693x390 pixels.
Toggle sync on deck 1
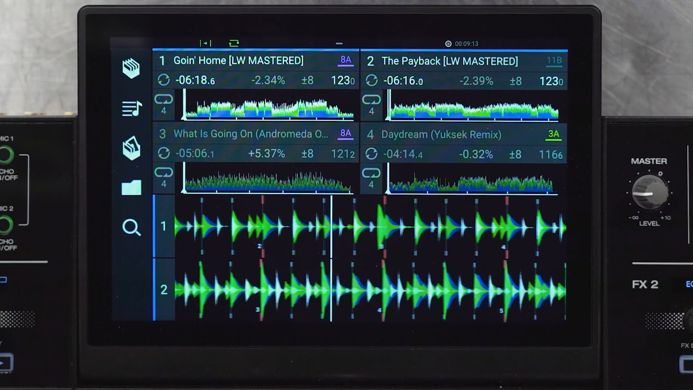tap(165, 80)
